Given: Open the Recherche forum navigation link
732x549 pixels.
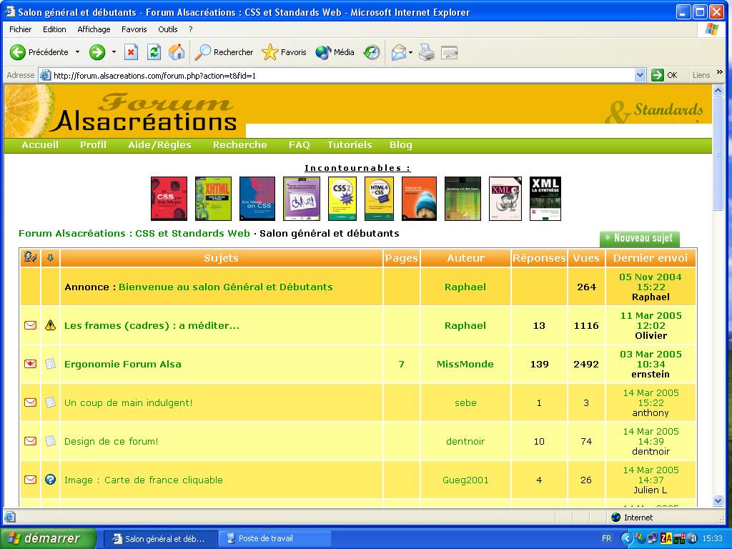Looking at the screenshot, I should click(x=240, y=144).
